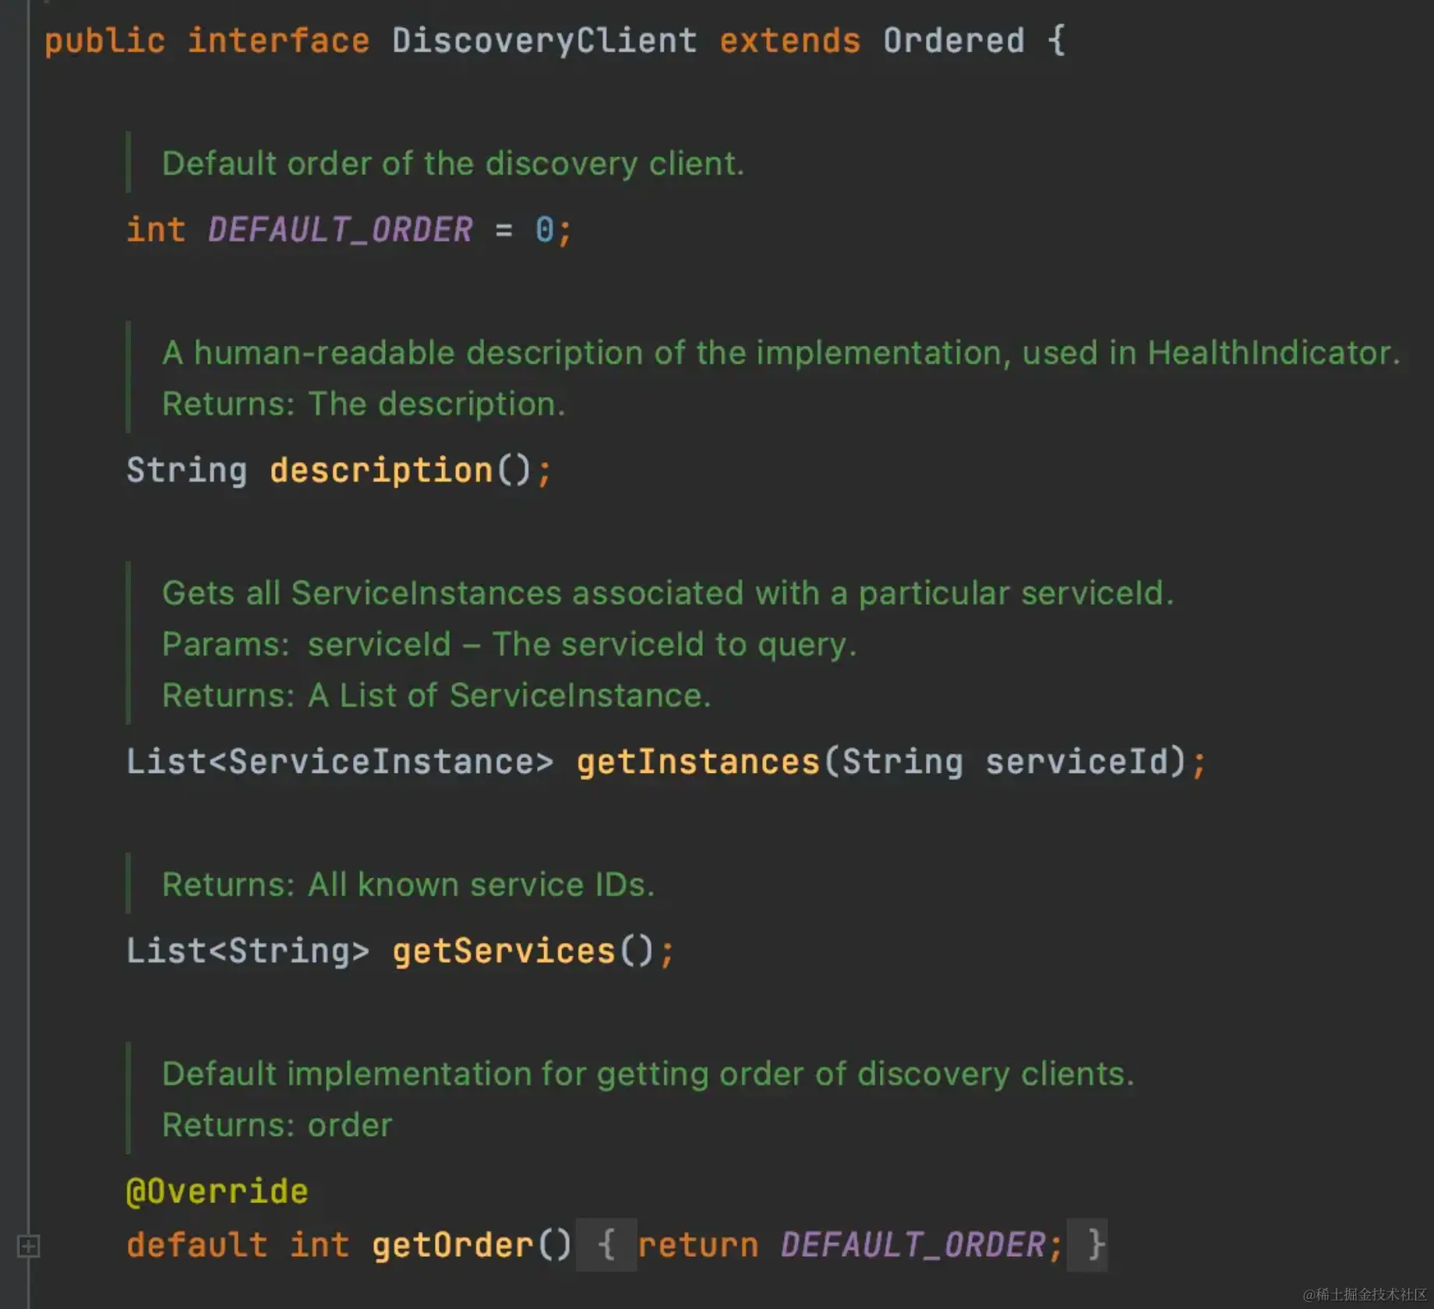Click the @Override annotation

coord(217,1192)
